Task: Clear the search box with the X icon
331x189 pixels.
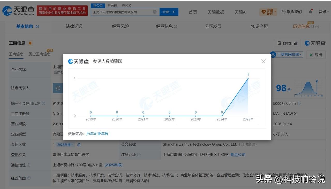Action: 155,12
